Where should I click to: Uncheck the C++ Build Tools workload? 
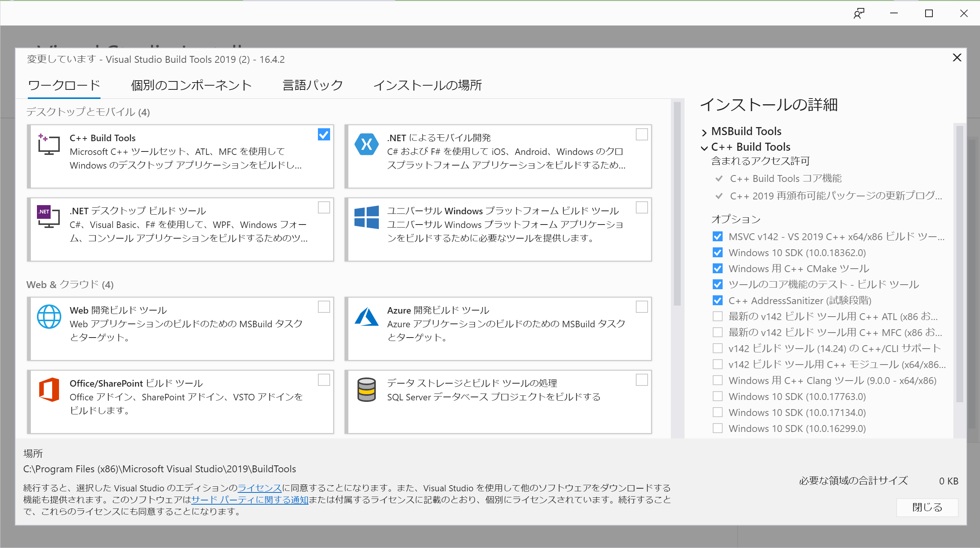pos(324,134)
